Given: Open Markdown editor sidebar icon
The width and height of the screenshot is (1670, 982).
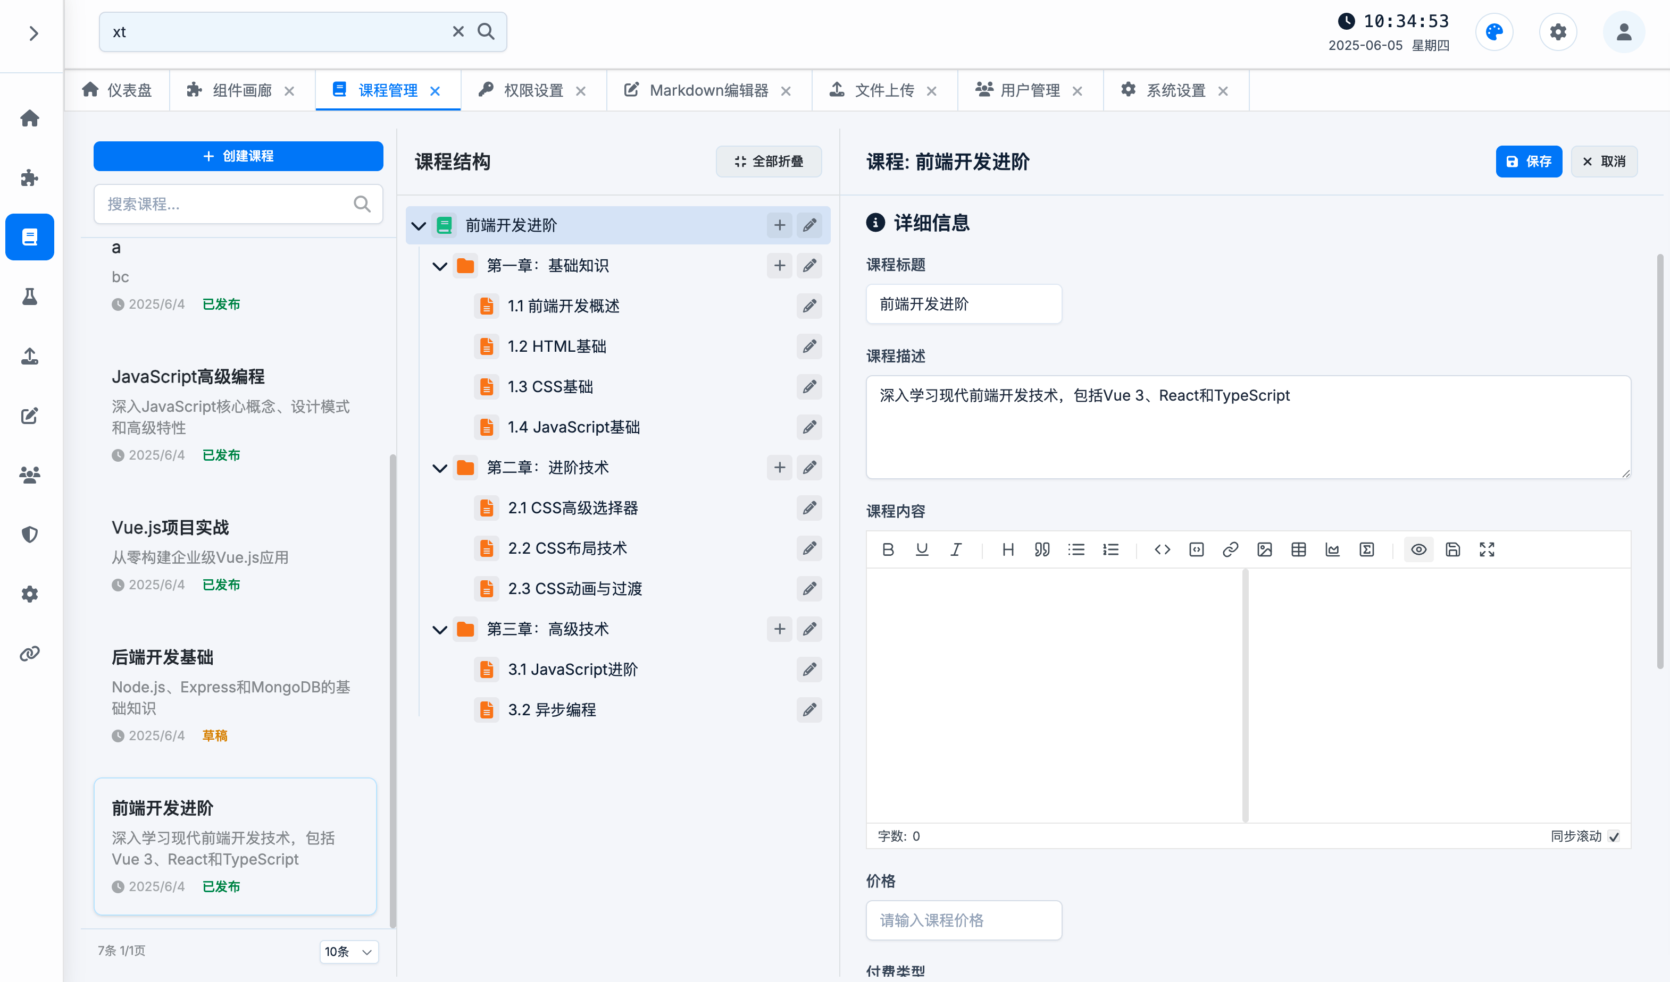Looking at the screenshot, I should click(x=30, y=416).
